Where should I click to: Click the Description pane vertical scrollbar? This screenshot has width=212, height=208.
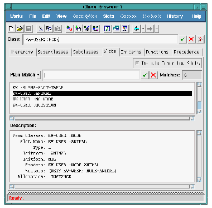199,156
